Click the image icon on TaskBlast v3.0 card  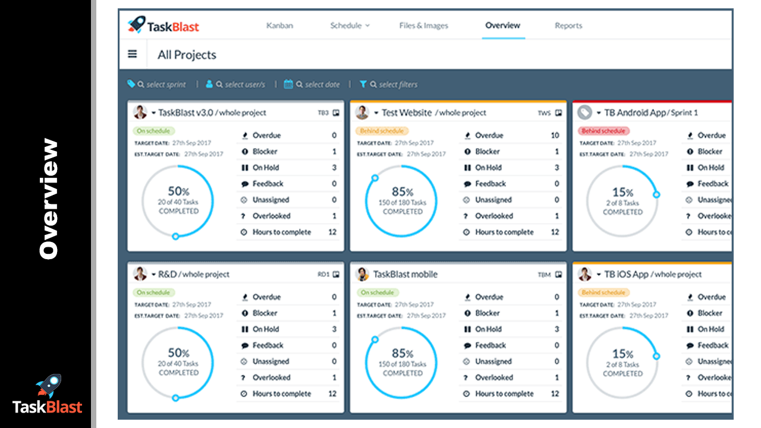click(x=336, y=112)
